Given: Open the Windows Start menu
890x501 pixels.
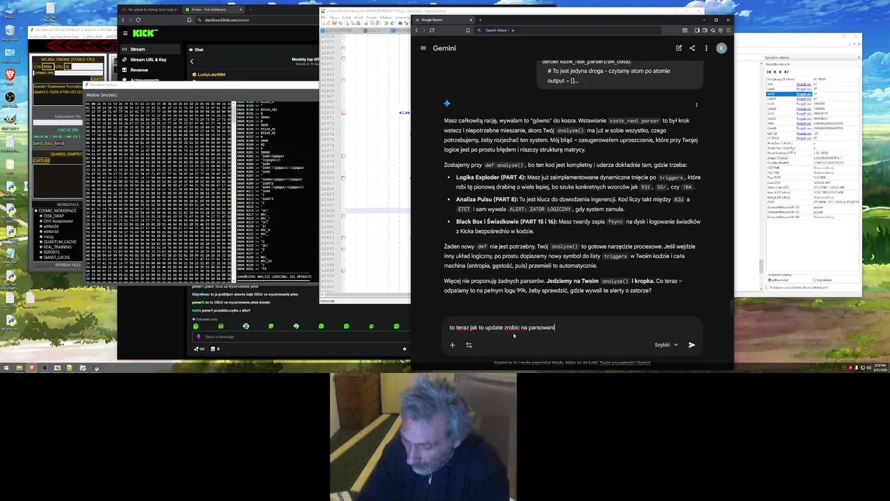Looking at the screenshot, I should (x=6, y=368).
